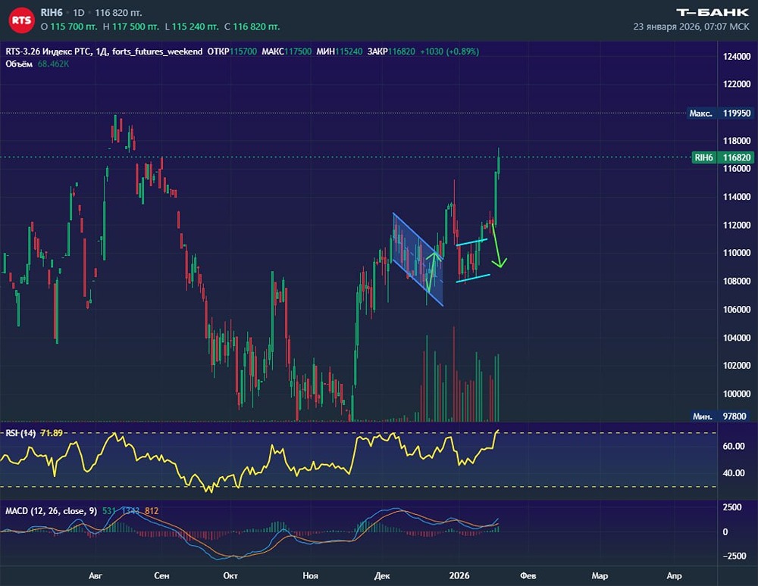Screen dimensions: 758x586
Task: Click the date 23 января 2026, 07:07 МСК
Action: (691, 27)
